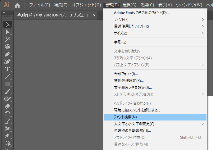
Task: Expand arrow beside 最近使用したフォント(R)
Action: [203, 26]
